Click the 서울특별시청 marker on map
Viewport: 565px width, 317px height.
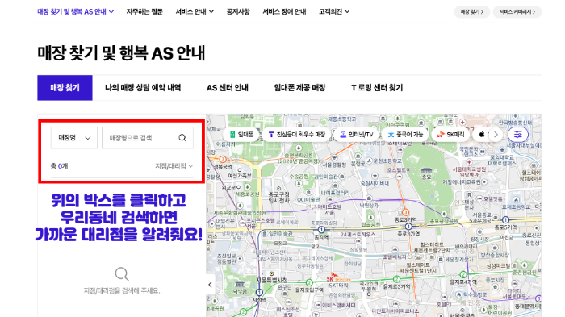[271, 273]
